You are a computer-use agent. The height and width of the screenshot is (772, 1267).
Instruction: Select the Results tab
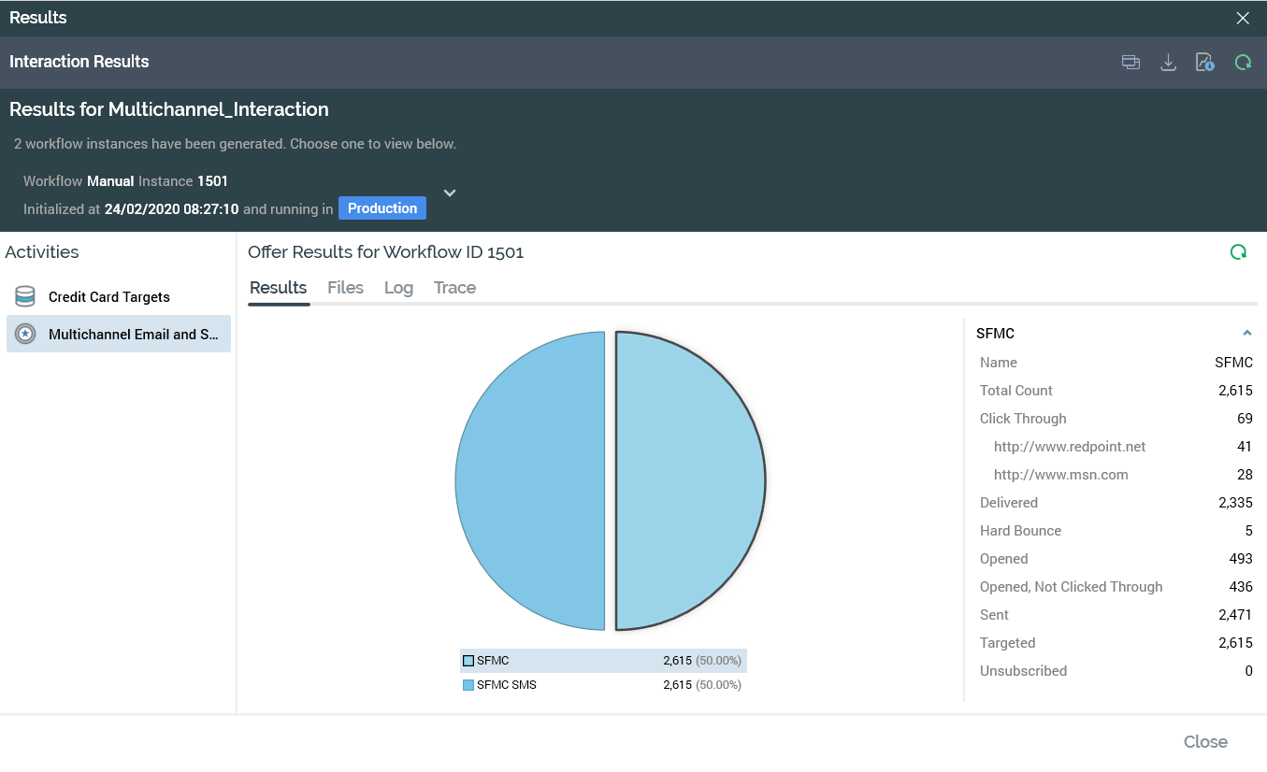pyautogui.click(x=278, y=288)
